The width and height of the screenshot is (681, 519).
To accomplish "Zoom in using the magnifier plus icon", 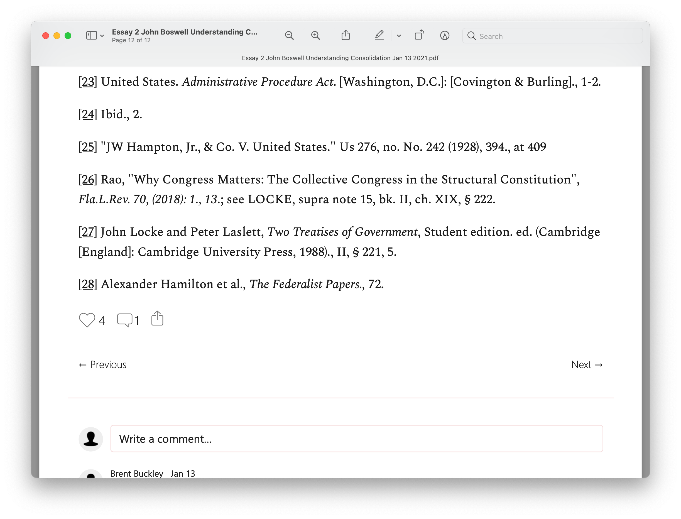I will coord(315,36).
